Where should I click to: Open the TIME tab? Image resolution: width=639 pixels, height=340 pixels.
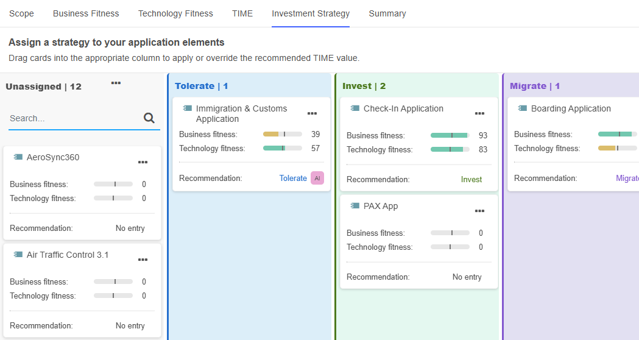(x=242, y=13)
